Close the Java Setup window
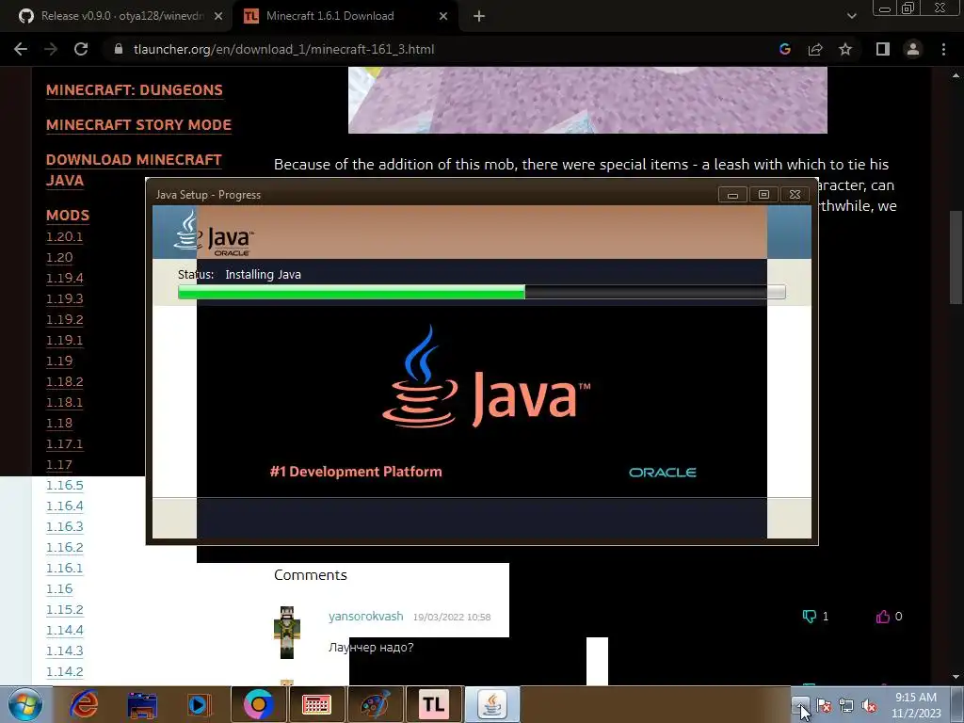This screenshot has height=723, width=964. (x=795, y=195)
